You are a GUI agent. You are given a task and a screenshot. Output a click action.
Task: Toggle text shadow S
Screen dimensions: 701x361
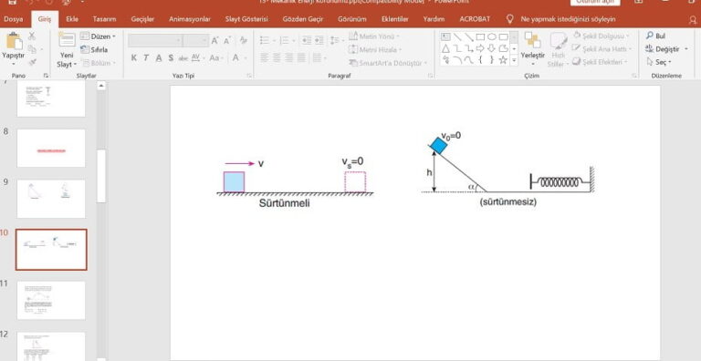tap(171, 58)
